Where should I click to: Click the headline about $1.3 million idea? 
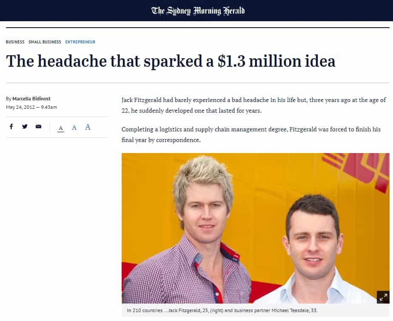click(x=171, y=61)
